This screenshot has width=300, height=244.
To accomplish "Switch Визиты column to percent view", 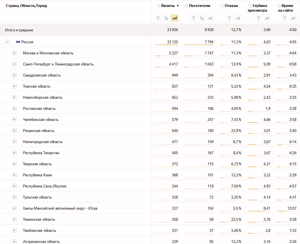I will (x=166, y=18).
